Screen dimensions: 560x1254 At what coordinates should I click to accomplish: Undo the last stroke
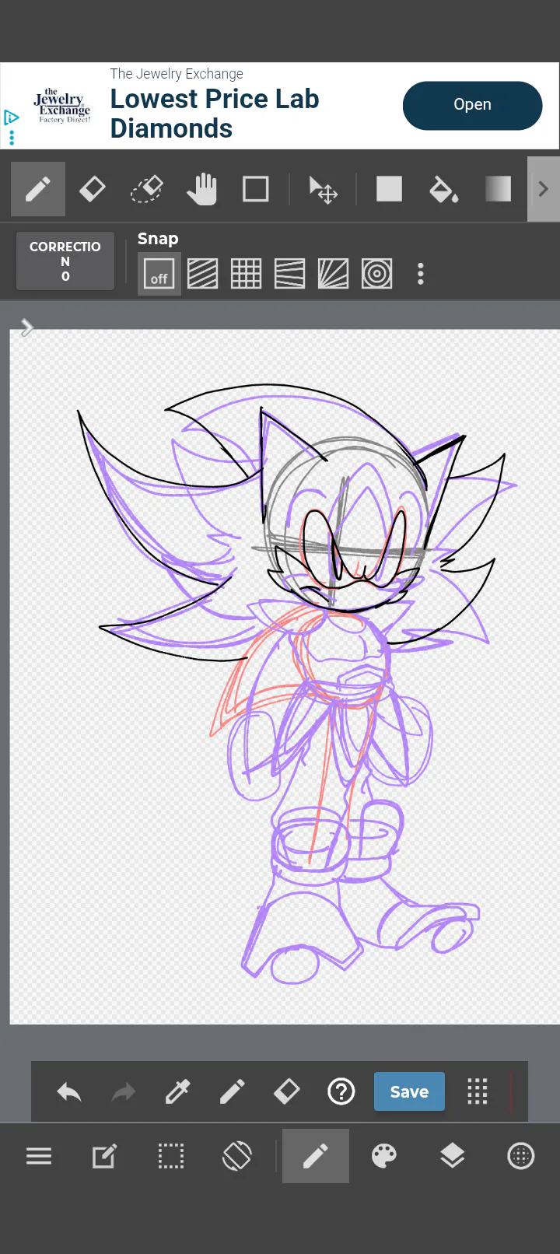click(x=69, y=1092)
